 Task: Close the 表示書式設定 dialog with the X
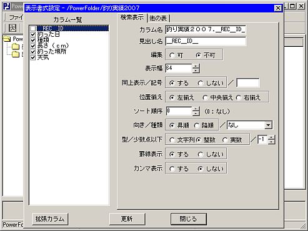(x=278, y=8)
